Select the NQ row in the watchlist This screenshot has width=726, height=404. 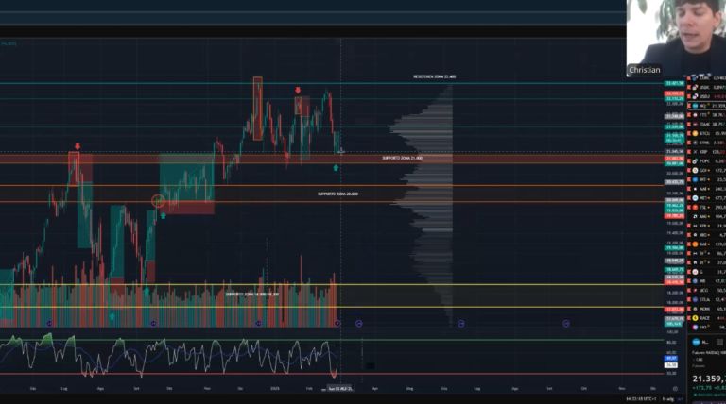[x=707, y=106]
